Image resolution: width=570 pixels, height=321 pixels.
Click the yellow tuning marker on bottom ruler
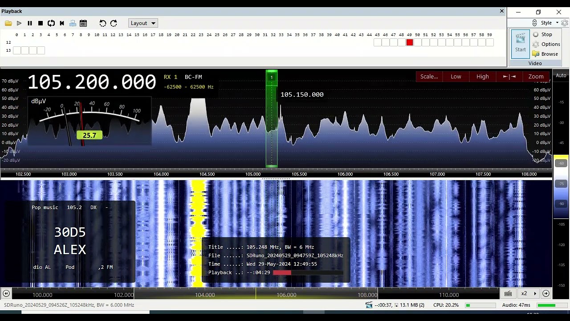click(256, 293)
